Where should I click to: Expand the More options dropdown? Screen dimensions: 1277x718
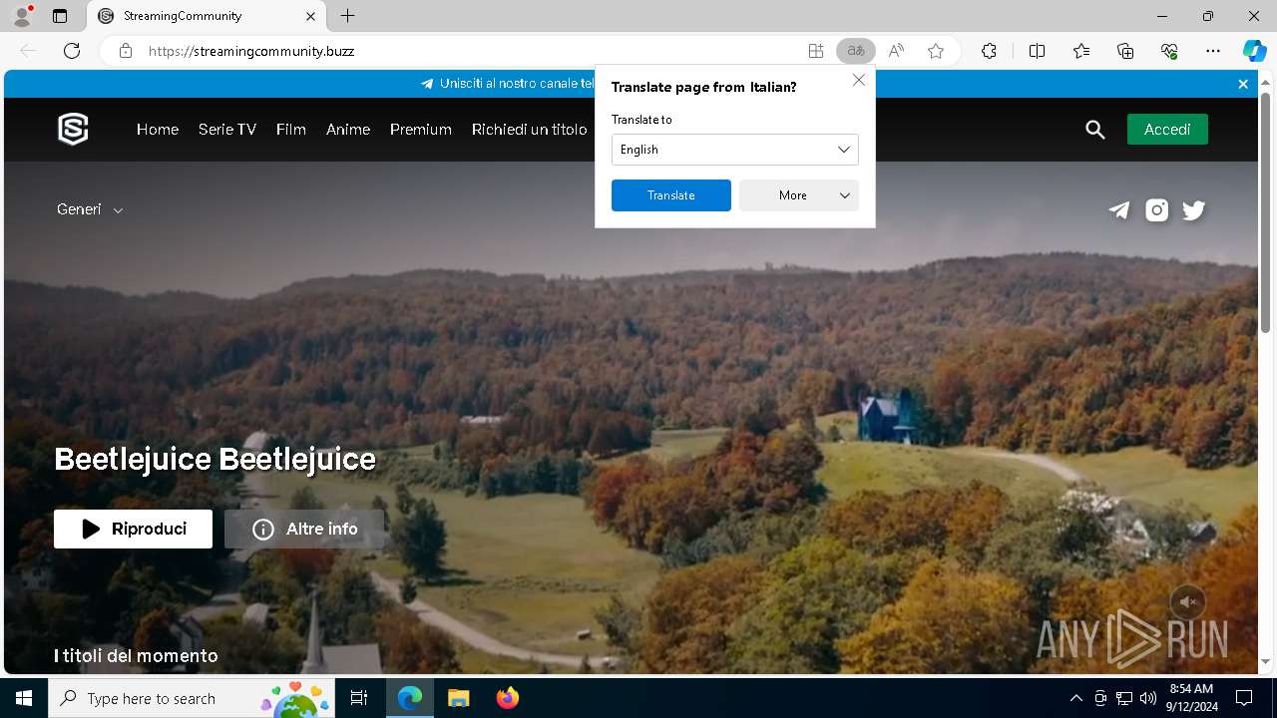[x=798, y=195]
